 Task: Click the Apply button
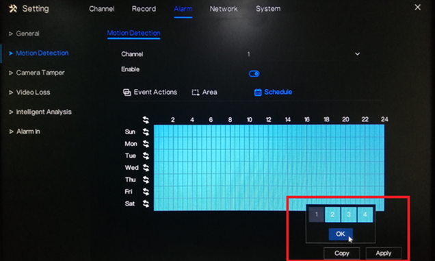tap(384, 253)
